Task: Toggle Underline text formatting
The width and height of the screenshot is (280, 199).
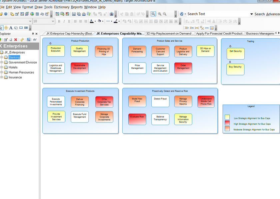Action: (69, 21)
